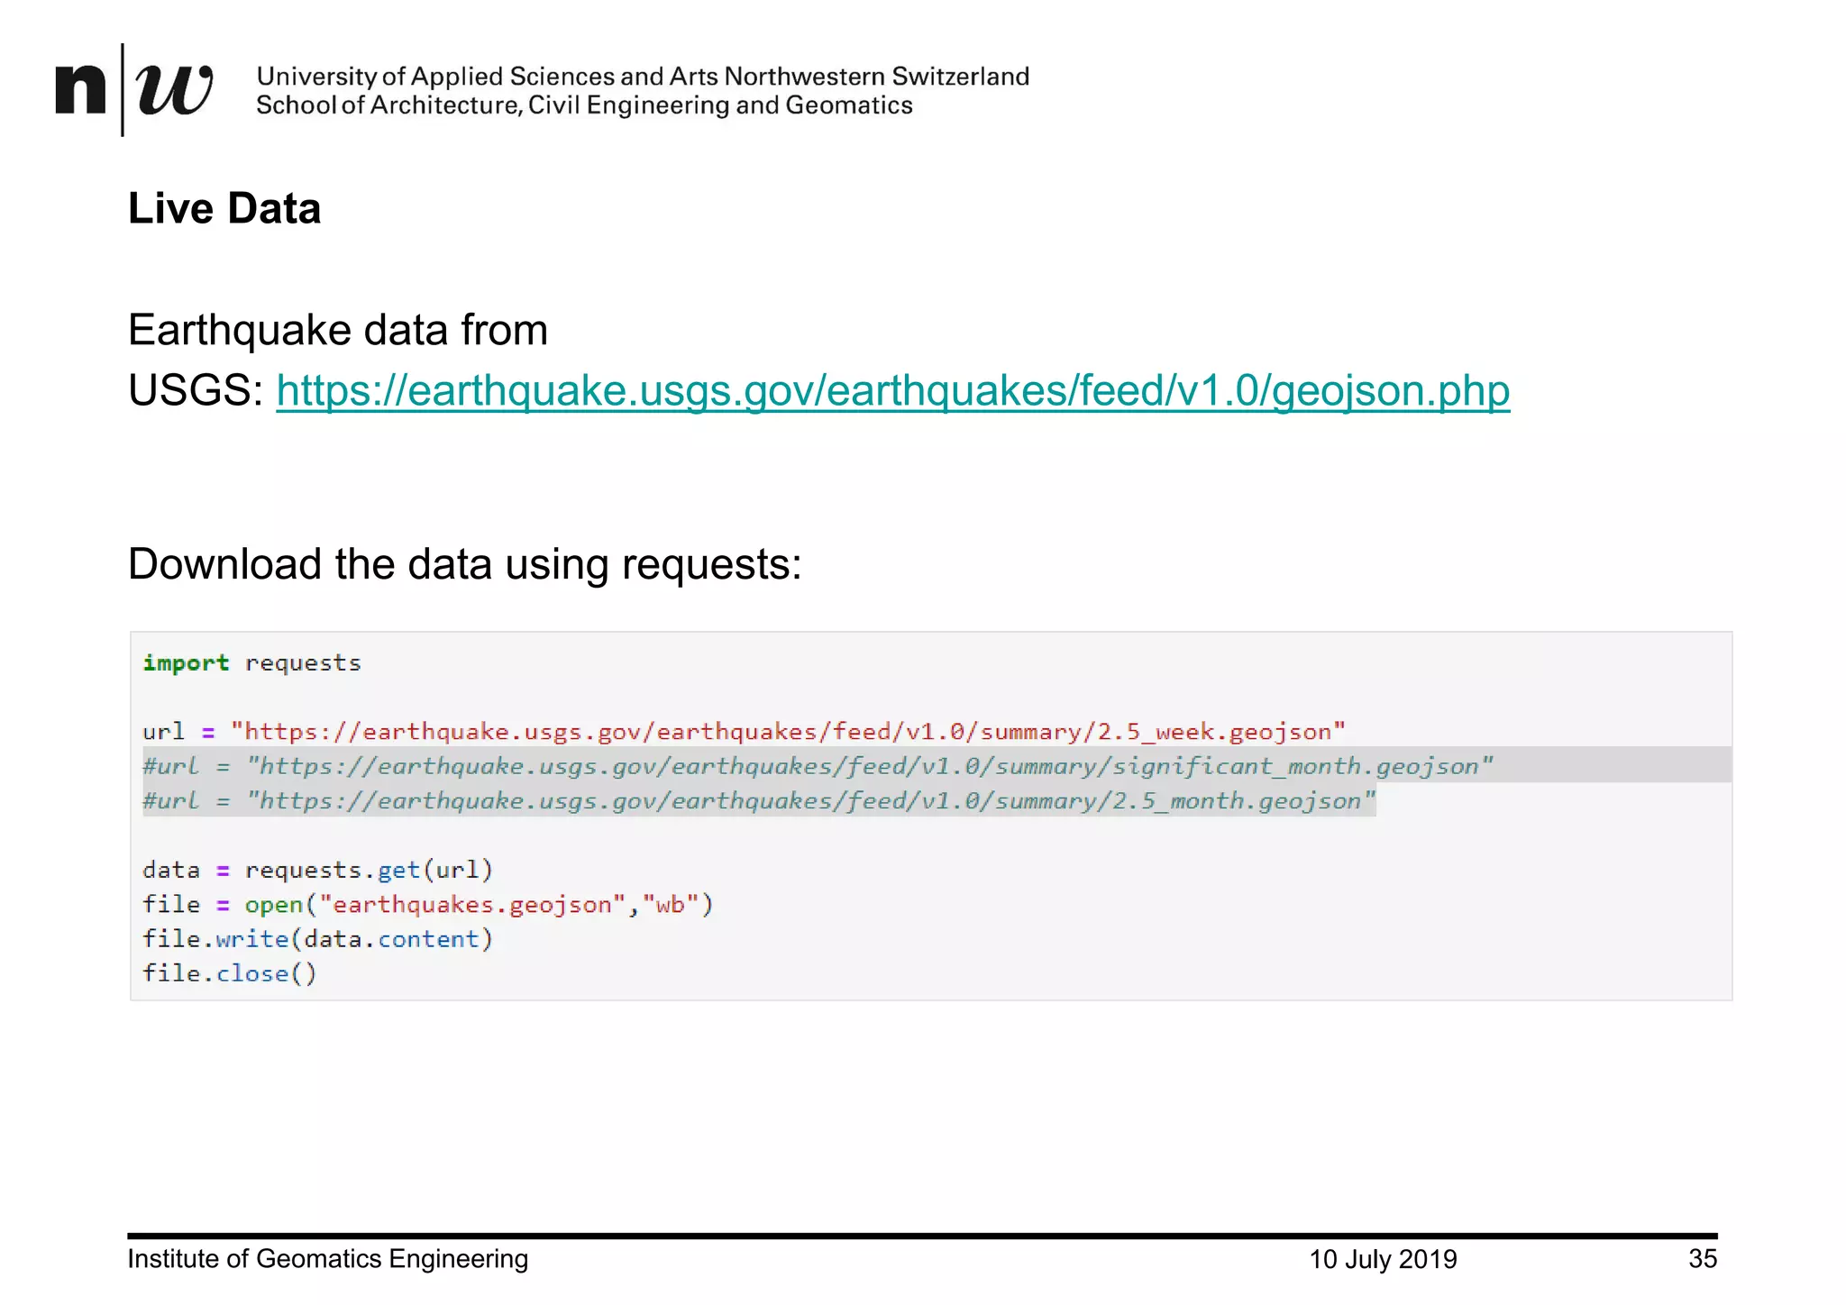Viewport: 1846px width, 1305px height.
Task: Click the School of Architecture subtitle line
Action: click(x=584, y=105)
